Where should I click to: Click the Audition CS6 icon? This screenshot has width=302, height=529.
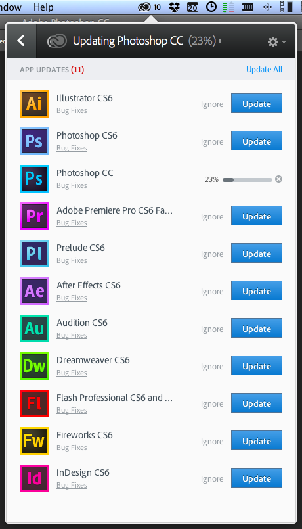click(34, 329)
